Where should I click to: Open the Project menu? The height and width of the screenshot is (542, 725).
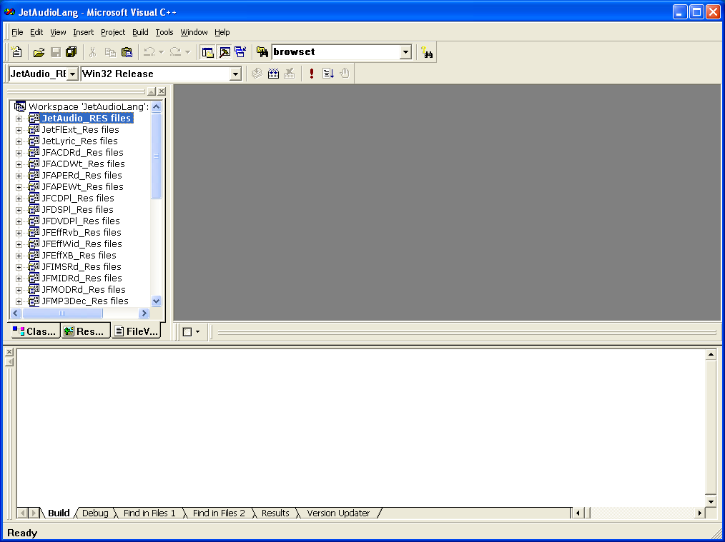tap(113, 32)
